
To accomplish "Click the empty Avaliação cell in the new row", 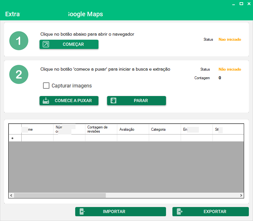I will coord(133,138).
